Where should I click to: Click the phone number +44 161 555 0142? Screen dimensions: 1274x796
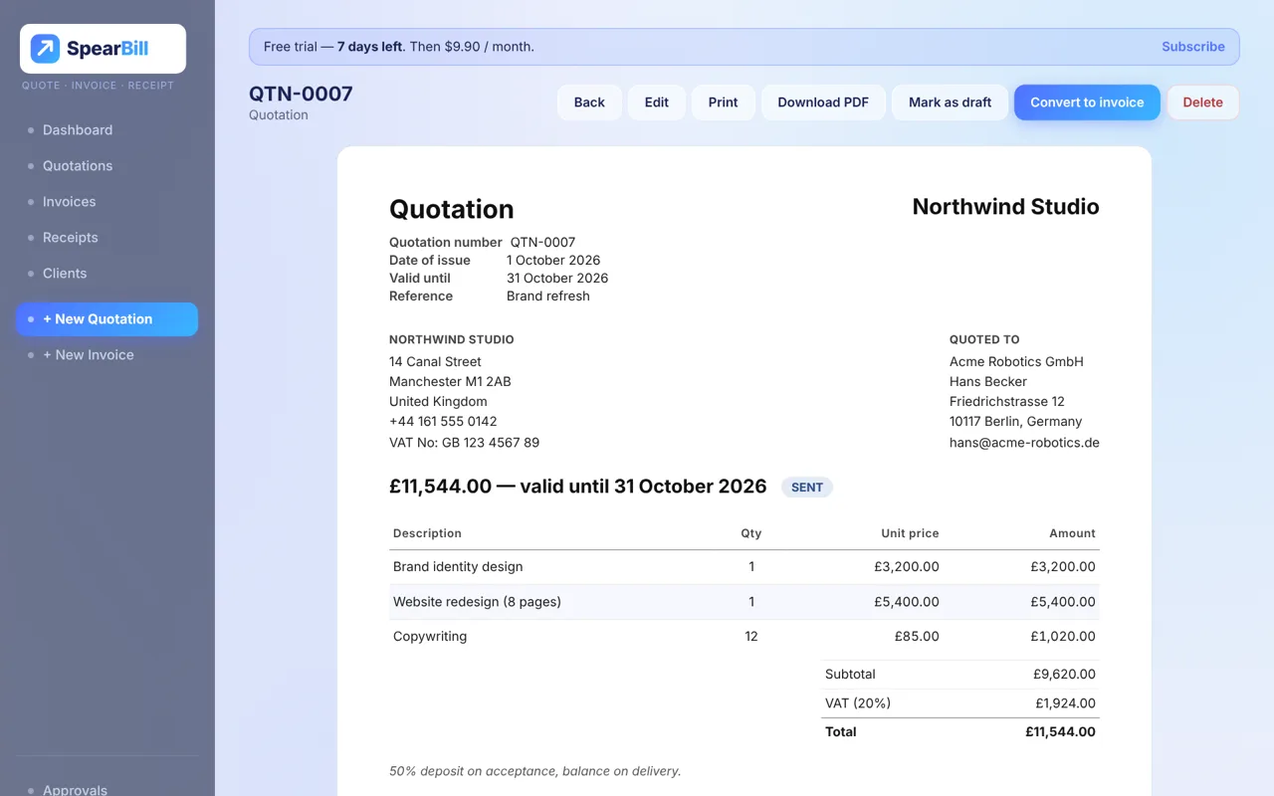(x=443, y=422)
